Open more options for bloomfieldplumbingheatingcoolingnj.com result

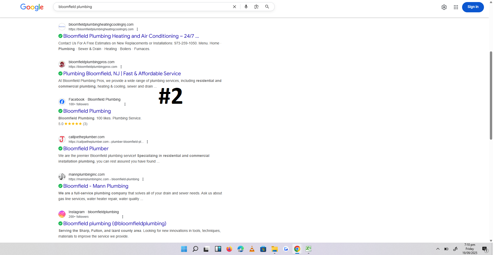[x=137, y=29]
